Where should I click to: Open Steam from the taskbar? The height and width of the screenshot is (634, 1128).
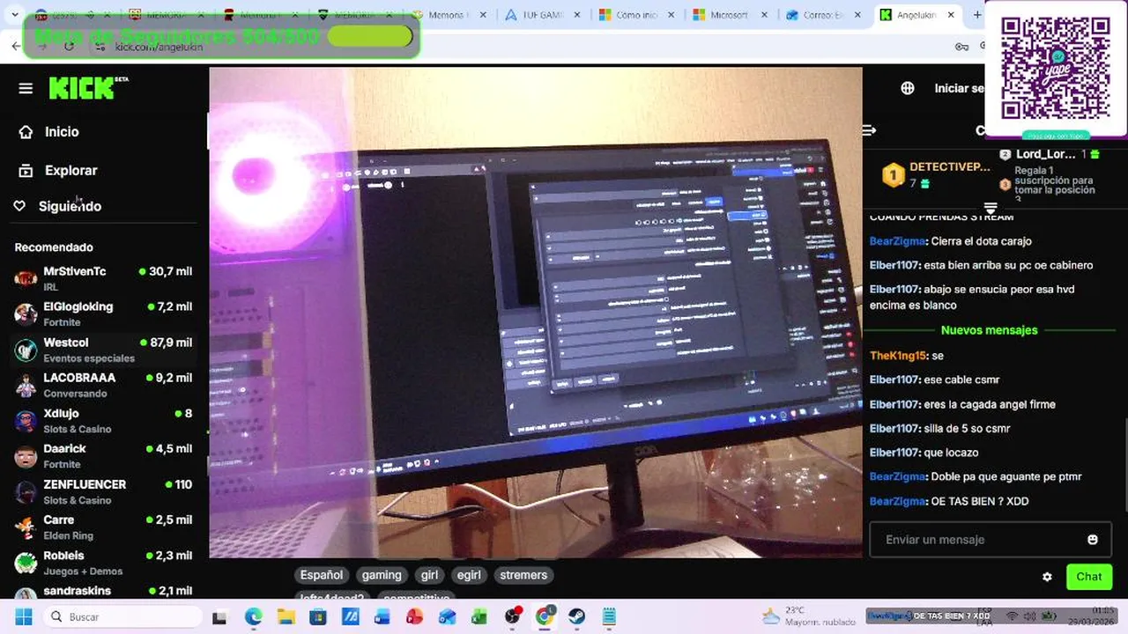[576, 617]
